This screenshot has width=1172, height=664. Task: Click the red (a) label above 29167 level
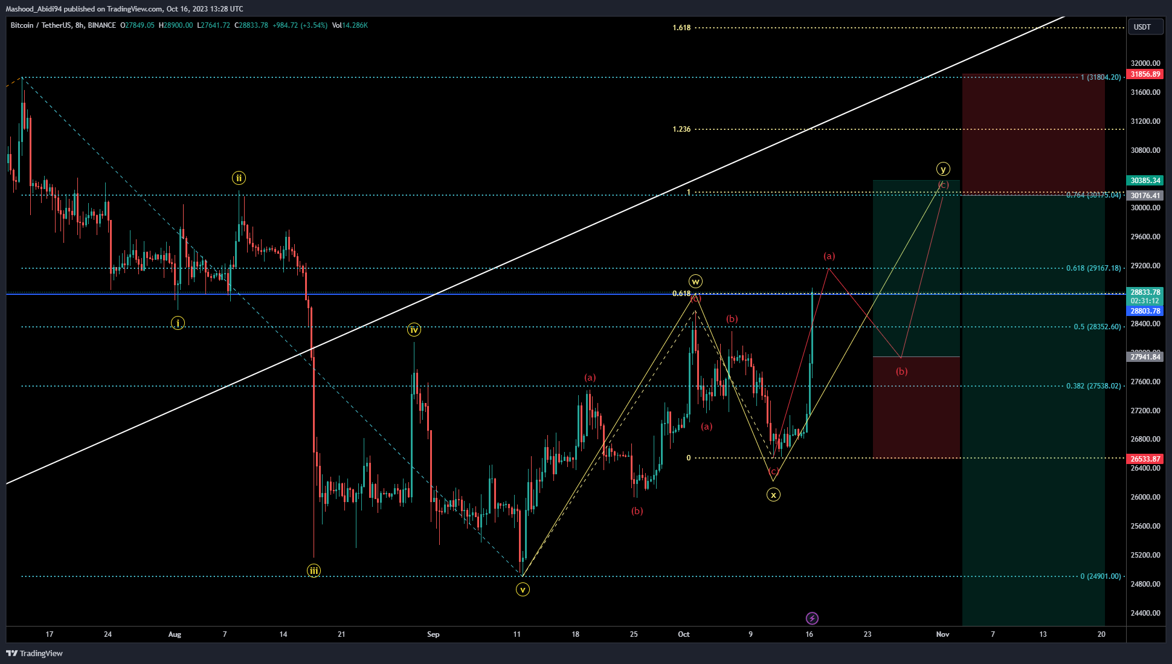[829, 256]
